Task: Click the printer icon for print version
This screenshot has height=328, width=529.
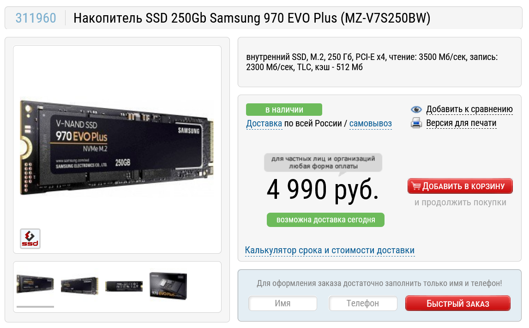Action: coord(416,123)
